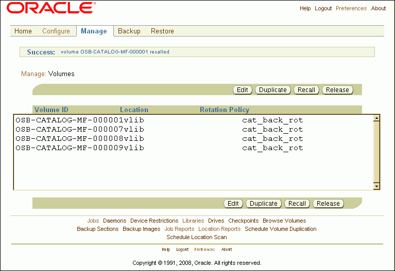Image resolution: width=395 pixels, height=271 pixels.
Task: Open Schedule Volume Duplication link
Action: pyautogui.click(x=281, y=229)
